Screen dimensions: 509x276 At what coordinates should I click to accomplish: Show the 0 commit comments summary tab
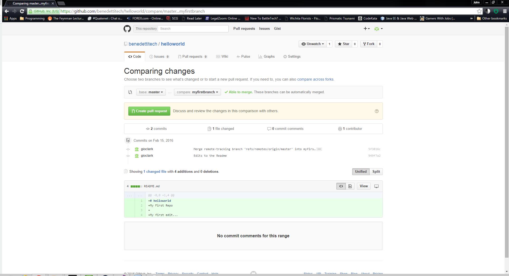(285, 129)
